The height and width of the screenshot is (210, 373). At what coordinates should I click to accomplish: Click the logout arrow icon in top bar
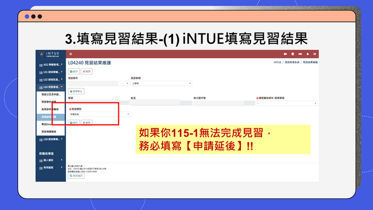coord(315,54)
